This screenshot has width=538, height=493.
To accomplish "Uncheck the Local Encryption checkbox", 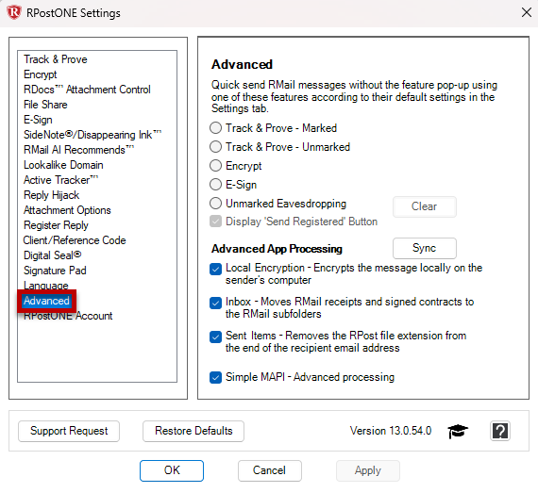I will point(215,270).
